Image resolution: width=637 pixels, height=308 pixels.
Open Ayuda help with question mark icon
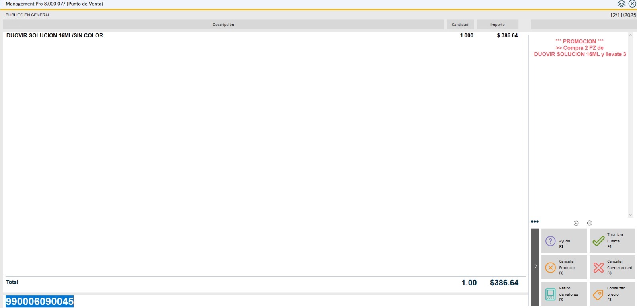[550, 241]
